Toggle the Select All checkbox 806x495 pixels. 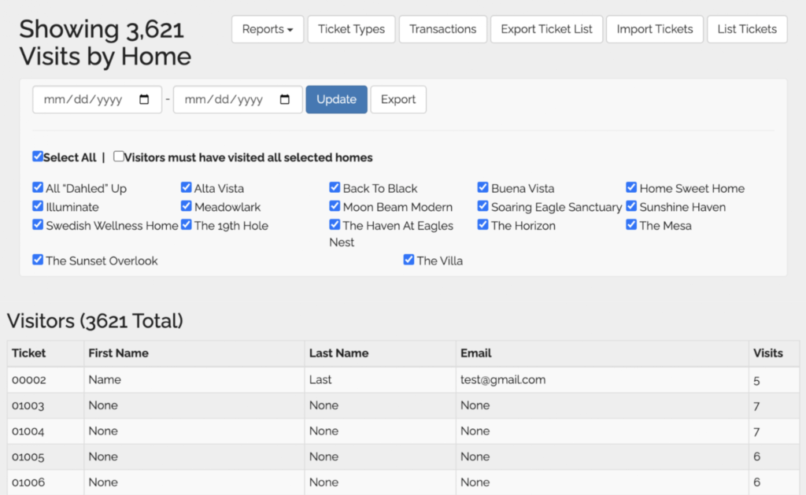(38, 157)
